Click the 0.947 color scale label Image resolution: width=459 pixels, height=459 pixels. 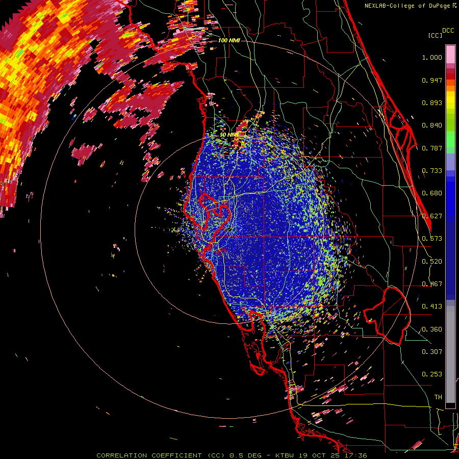[432, 80]
